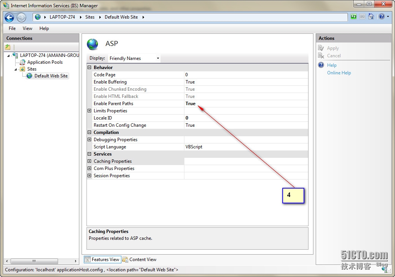Click the large ASP globe icon
395x277 pixels.
click(x=93, y=44)
